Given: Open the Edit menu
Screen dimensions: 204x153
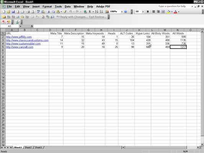Looking at the screenshot, I should click(17, 7).
